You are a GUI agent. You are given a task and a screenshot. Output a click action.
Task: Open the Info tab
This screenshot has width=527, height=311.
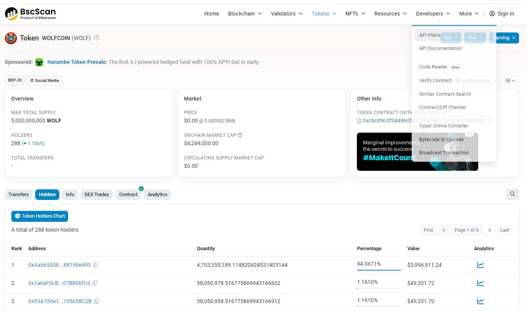click(x=70, y=195)
